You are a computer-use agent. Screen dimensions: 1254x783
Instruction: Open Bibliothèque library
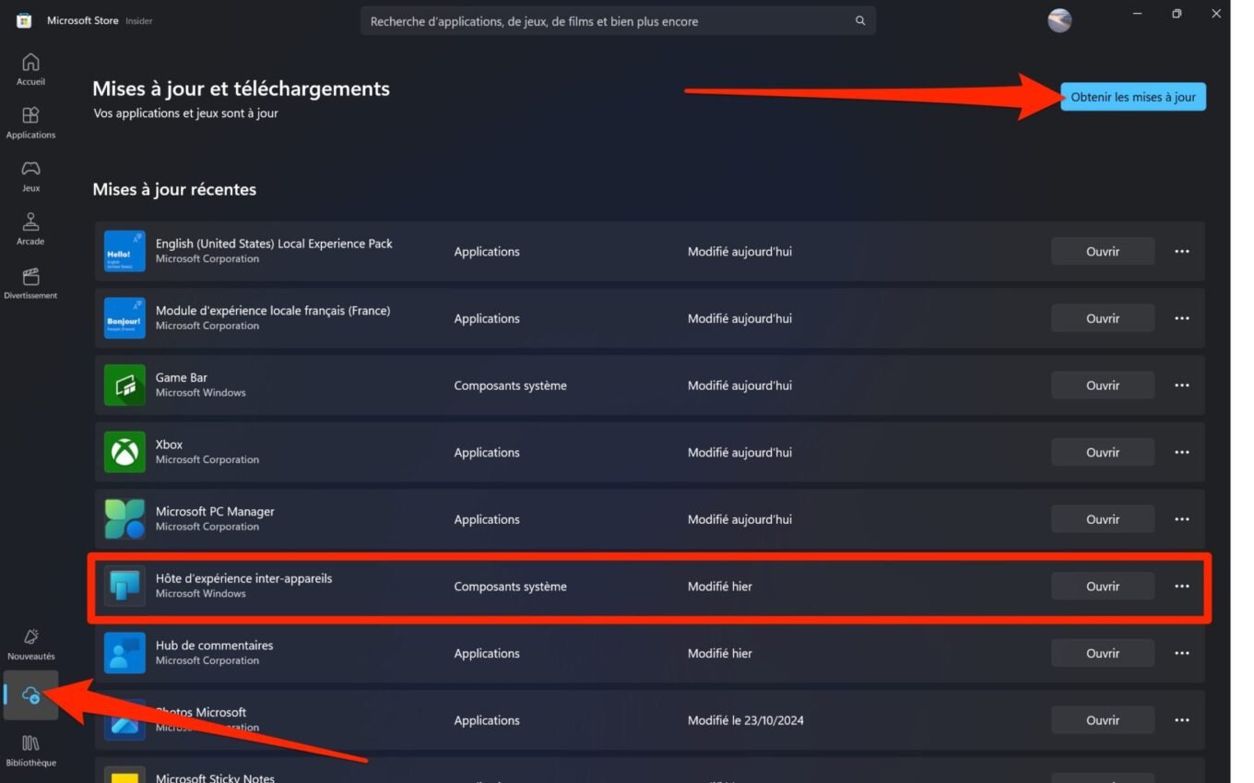[30, 750]
